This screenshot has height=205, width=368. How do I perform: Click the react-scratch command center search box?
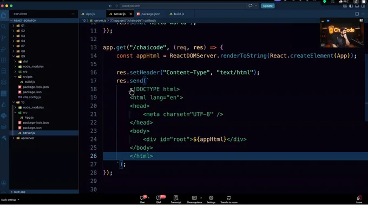pos(183,6)
